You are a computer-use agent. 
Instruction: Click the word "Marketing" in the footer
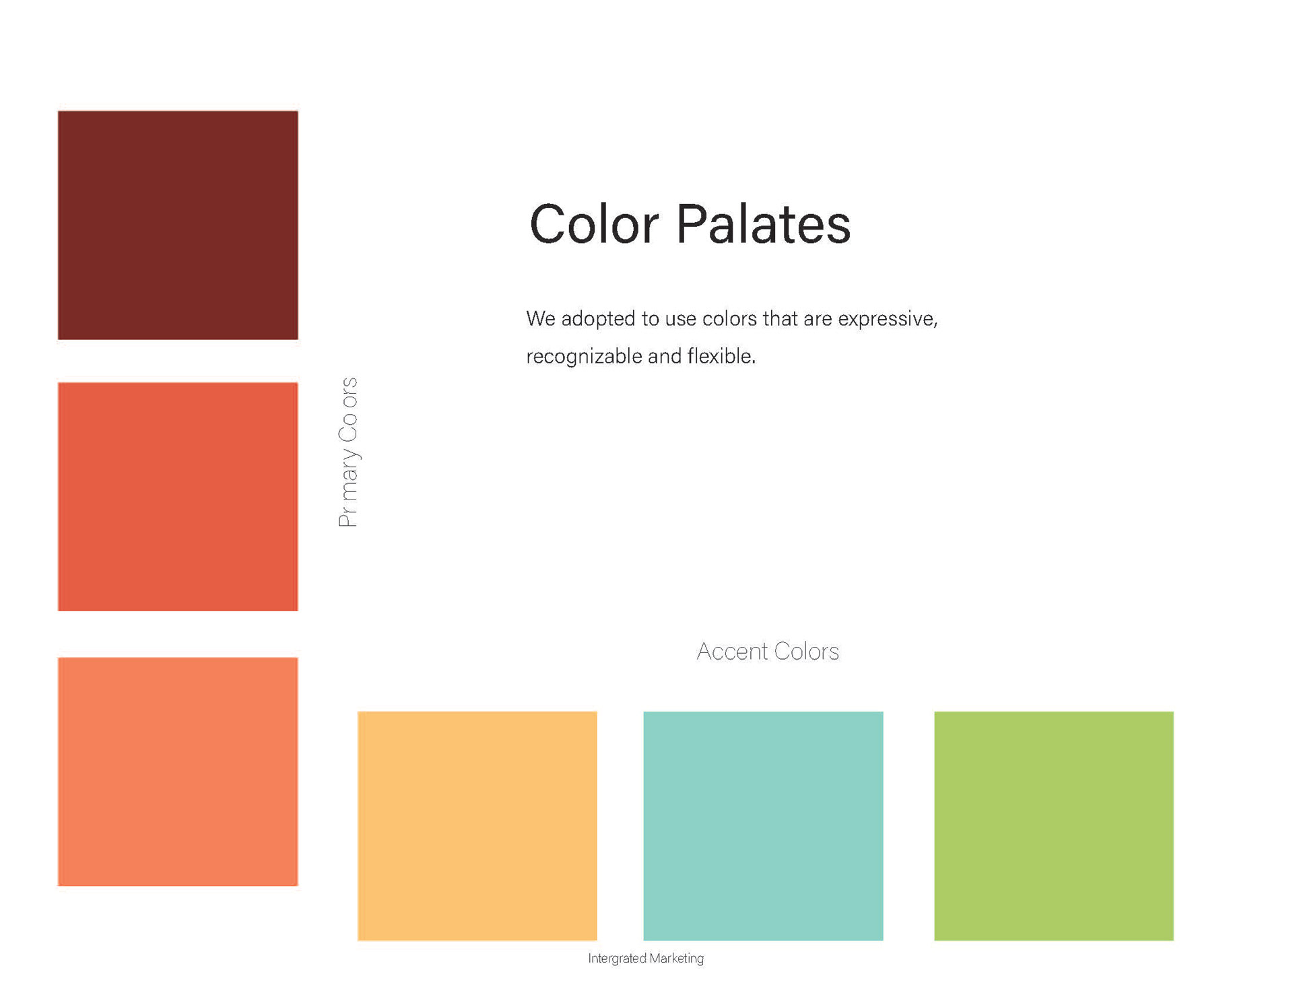[675, 958]
